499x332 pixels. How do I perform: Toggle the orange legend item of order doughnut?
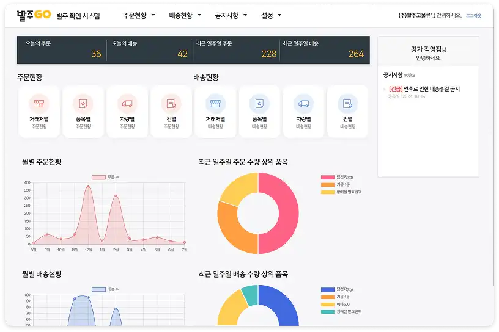[x=335, y=184]
